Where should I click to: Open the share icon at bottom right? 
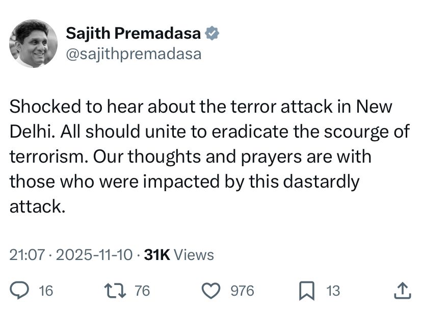403,291
